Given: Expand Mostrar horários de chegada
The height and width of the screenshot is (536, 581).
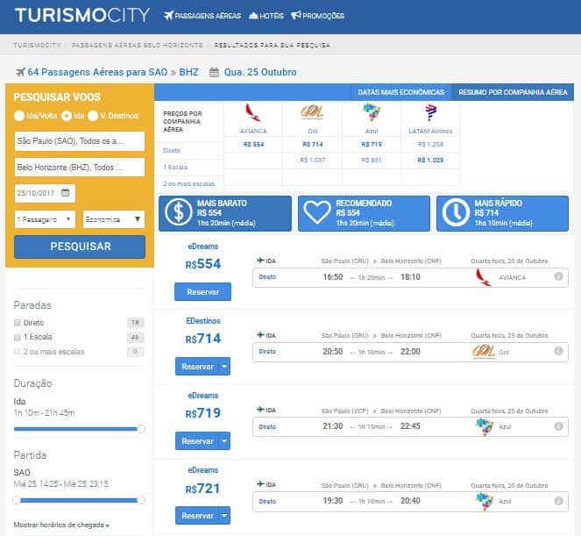Looking at the screenshot, I should 61,525.
